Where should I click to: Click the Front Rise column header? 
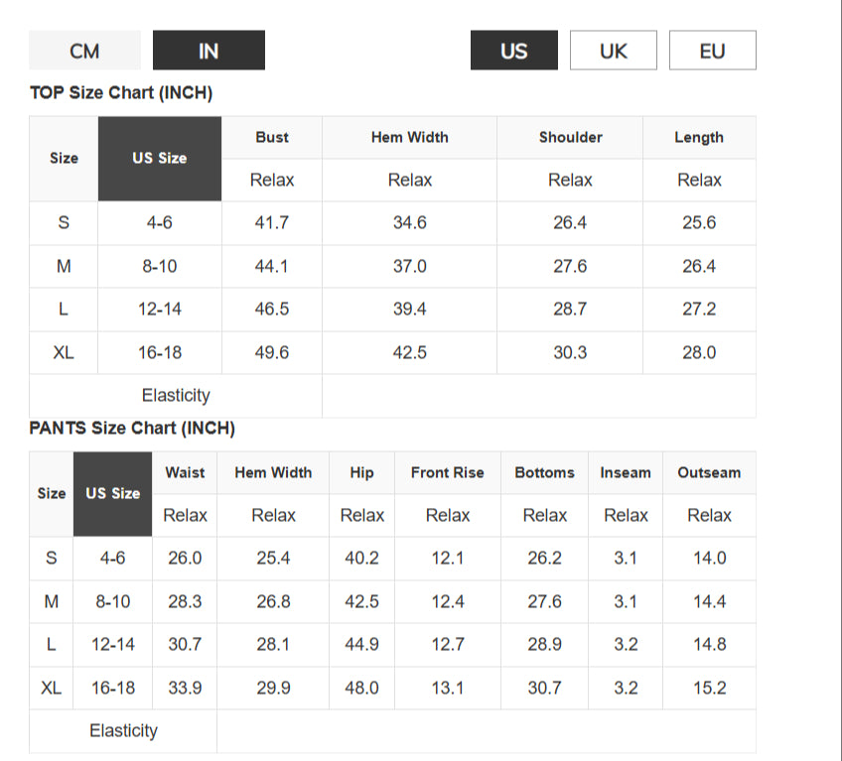click(447, 473)
